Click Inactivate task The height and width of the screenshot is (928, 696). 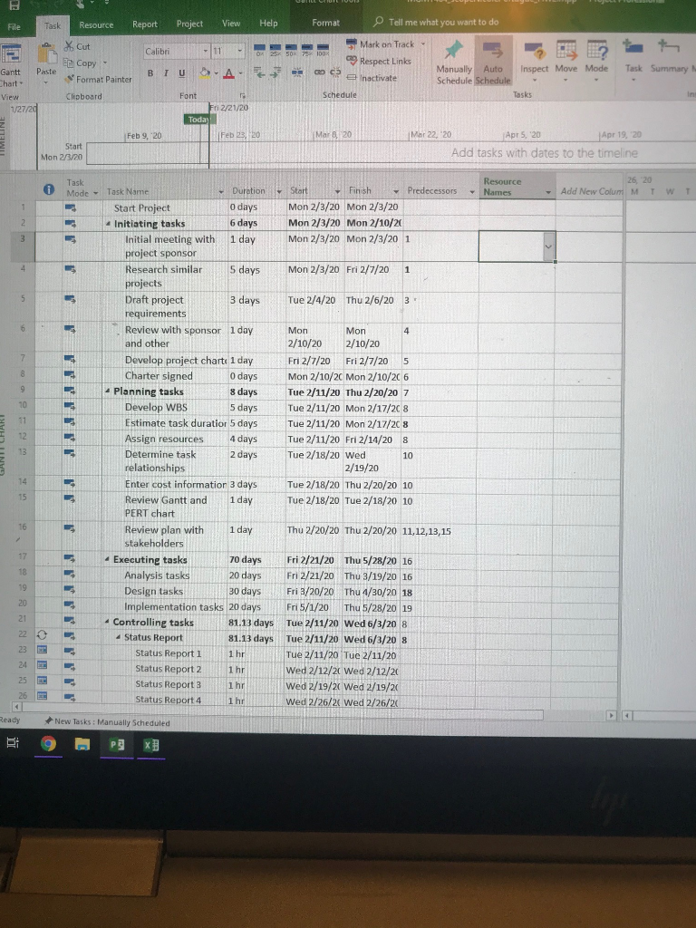coord(372,78)
